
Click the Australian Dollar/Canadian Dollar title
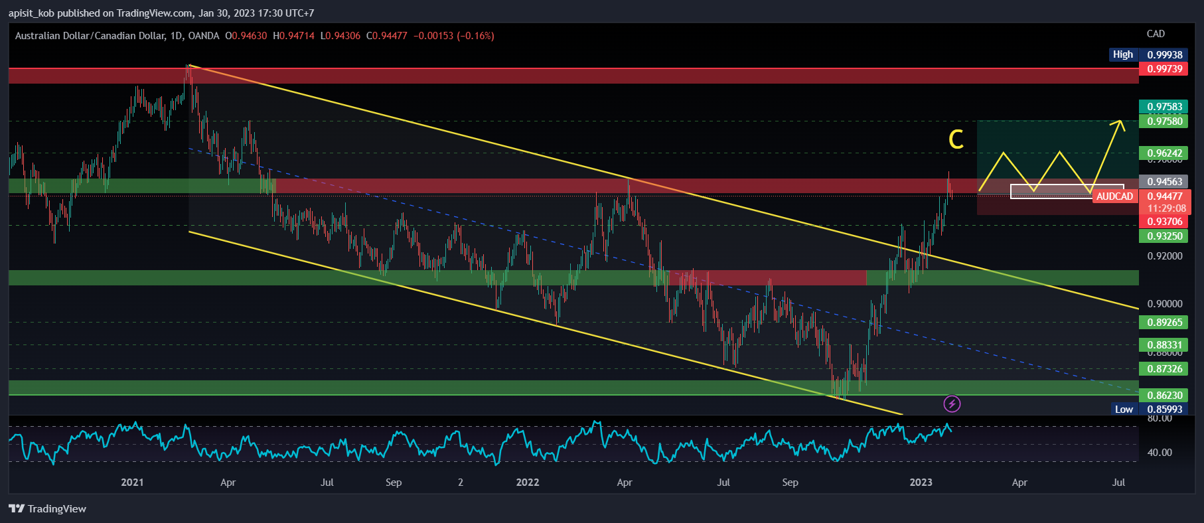90,36
